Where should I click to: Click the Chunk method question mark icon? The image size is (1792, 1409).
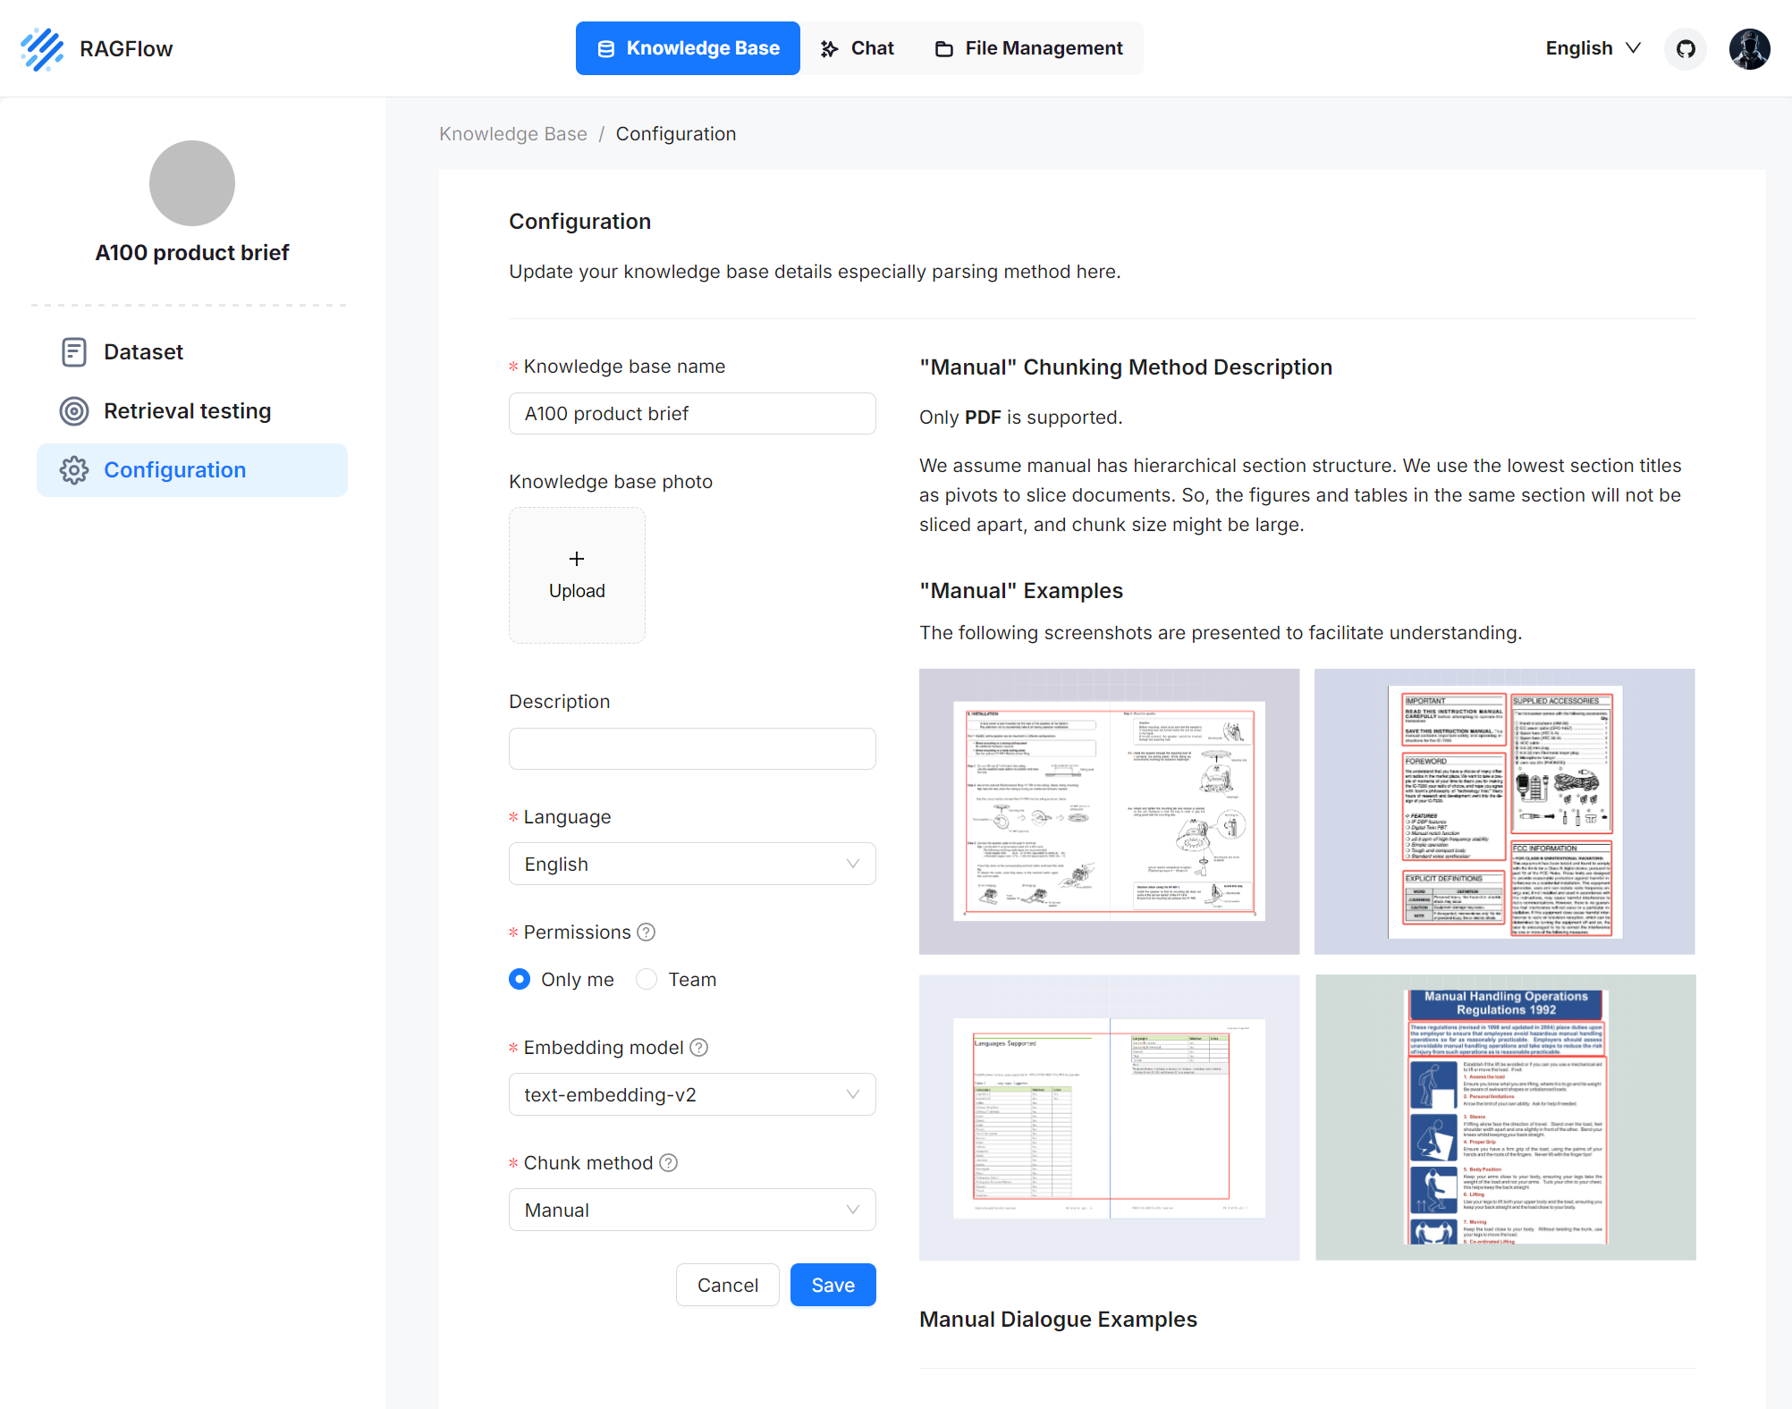pyautogui.click(x=668, y=1162)
